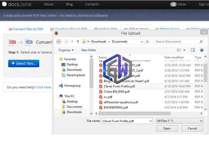Open Desktop under Favorites
The height and width of the screenshot is (146, 209).
72,65
